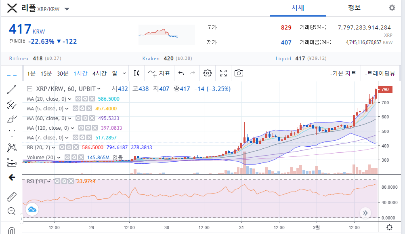Hide the RSI (14) indicator
The width and height of the screenshot is (405, 234).
[57, 181]
